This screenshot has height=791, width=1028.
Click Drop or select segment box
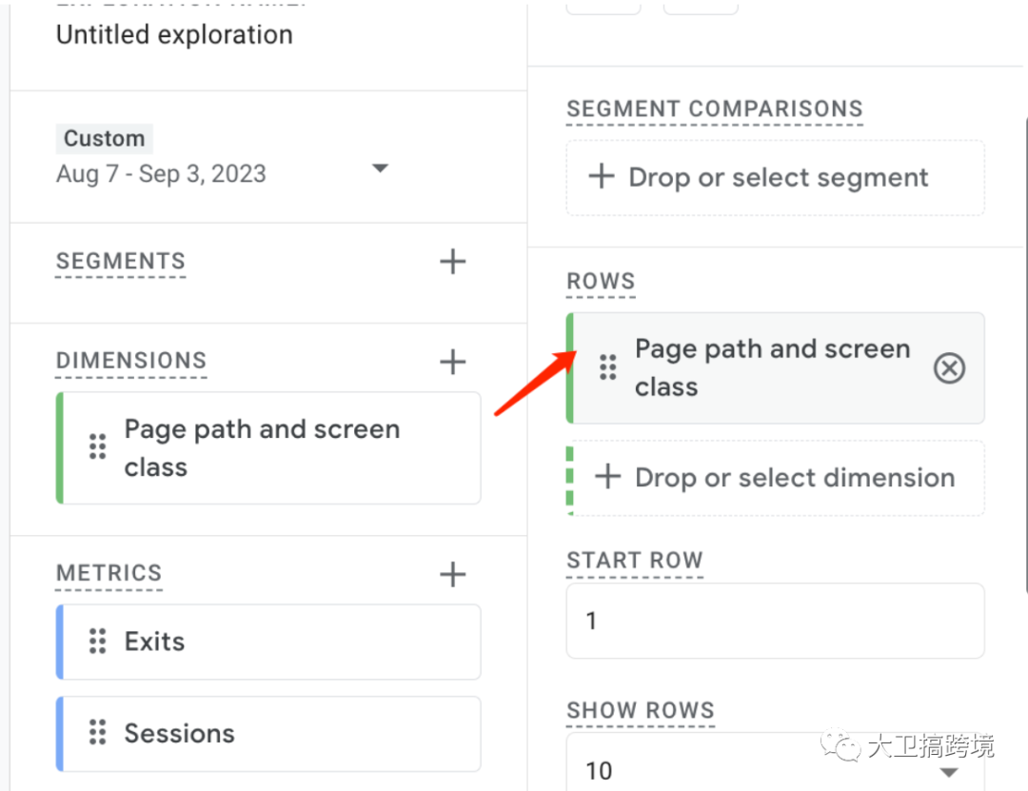click(x=775, y=178)
